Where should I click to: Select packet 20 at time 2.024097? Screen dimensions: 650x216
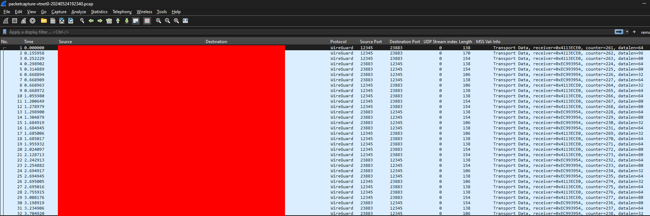click(325, 149)
